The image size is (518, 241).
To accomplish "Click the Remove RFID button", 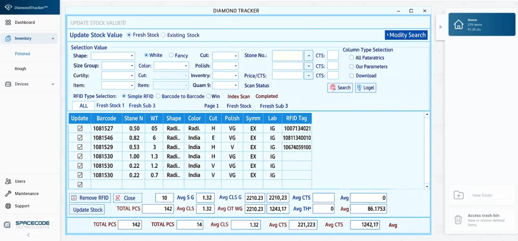I will (x=90, y=198).
